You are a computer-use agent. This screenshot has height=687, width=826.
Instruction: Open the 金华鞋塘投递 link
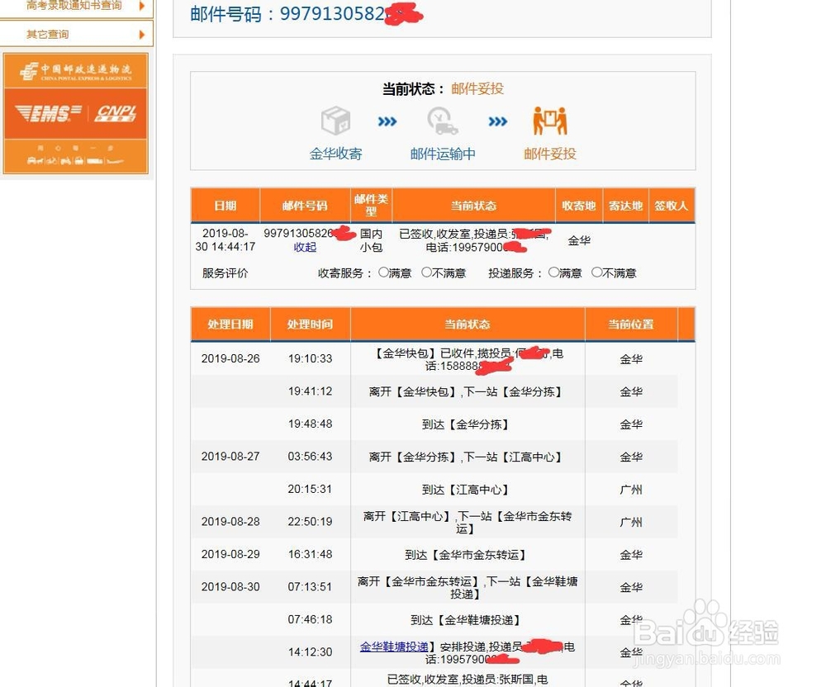[393, 647]
